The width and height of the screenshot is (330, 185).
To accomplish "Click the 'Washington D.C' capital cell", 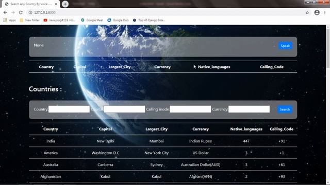I will [x=105, y=153].
